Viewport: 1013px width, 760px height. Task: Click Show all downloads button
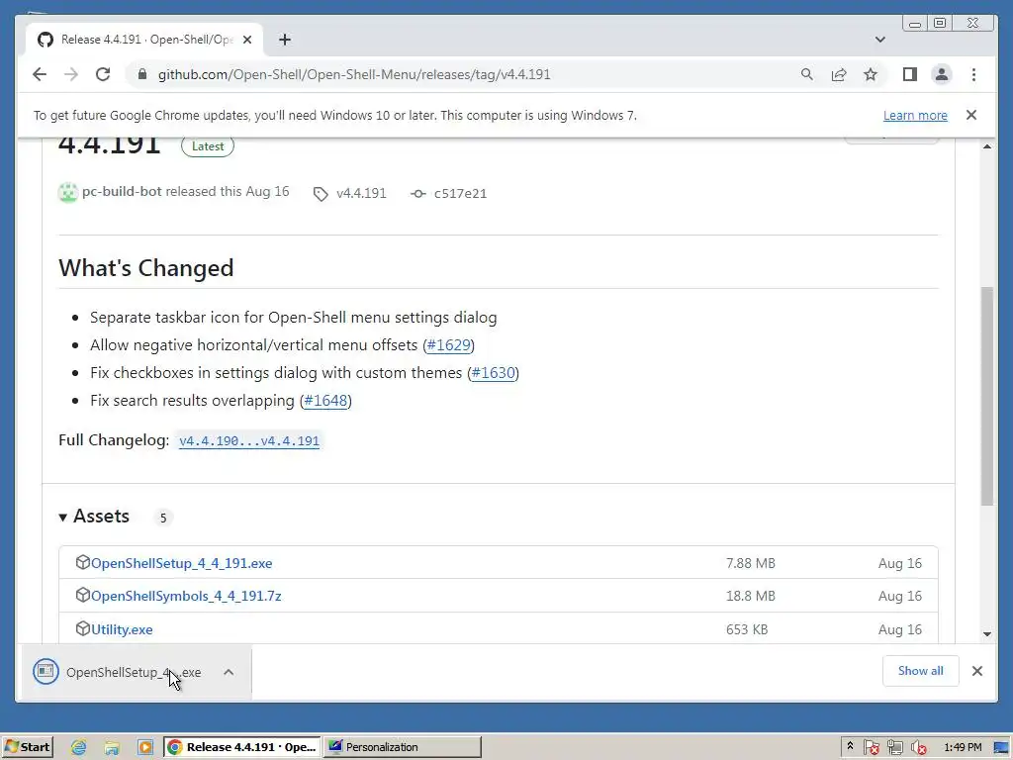(920, 671)
